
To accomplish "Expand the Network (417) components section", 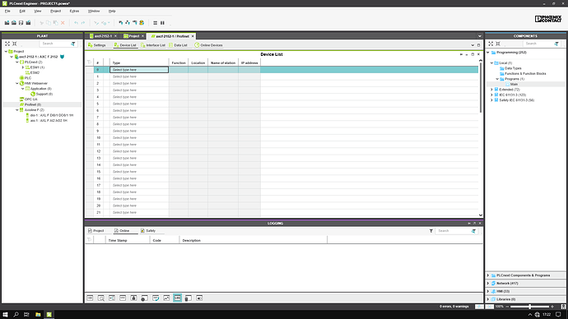I will (488, 283).
